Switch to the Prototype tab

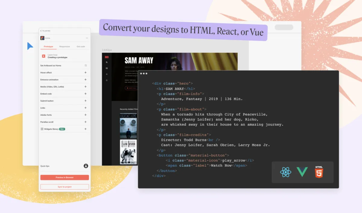click(48, 46)
